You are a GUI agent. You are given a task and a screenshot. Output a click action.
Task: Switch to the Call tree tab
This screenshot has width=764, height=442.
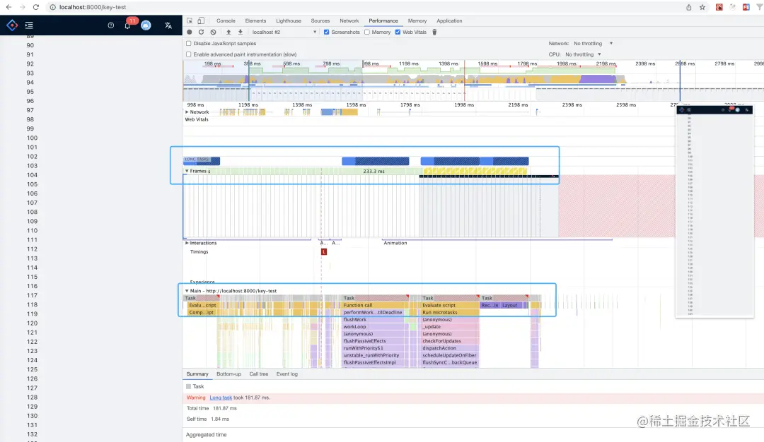pos(259,374)
